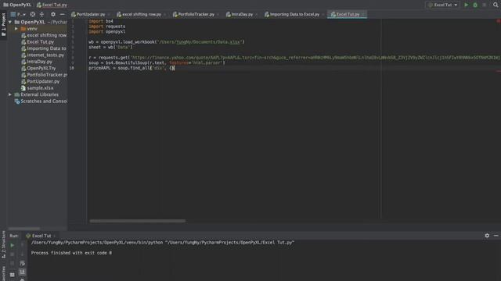Open the Structure tool window side tab
Viewport: 501px width, 281px height.
click(3, 244)
